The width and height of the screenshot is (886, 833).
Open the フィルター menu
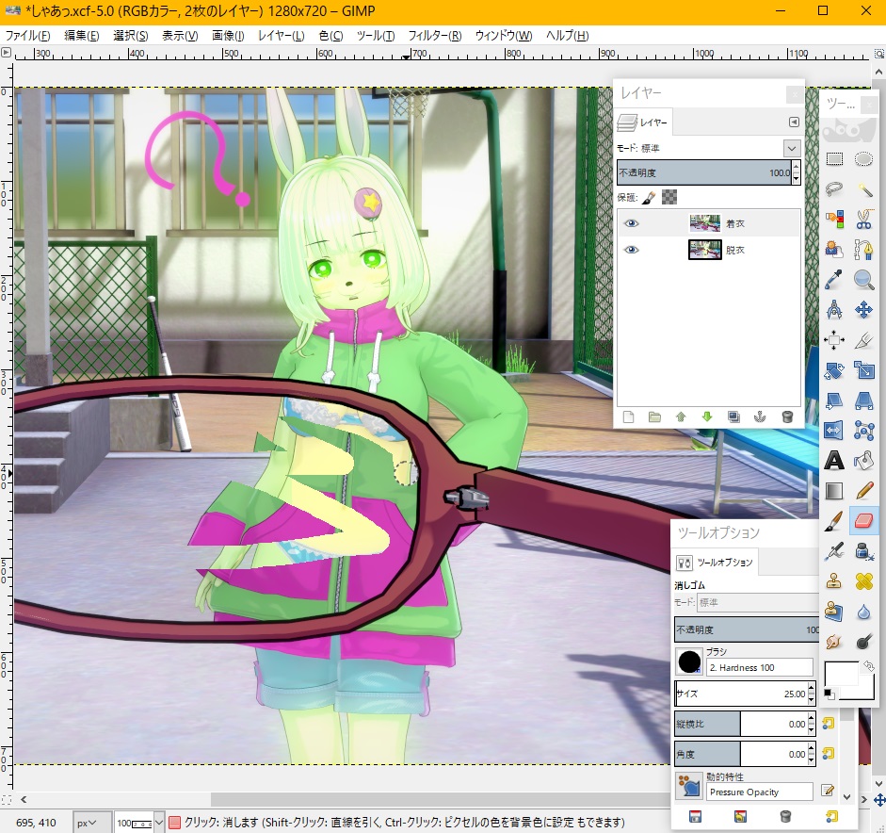(x=434, y=36)
